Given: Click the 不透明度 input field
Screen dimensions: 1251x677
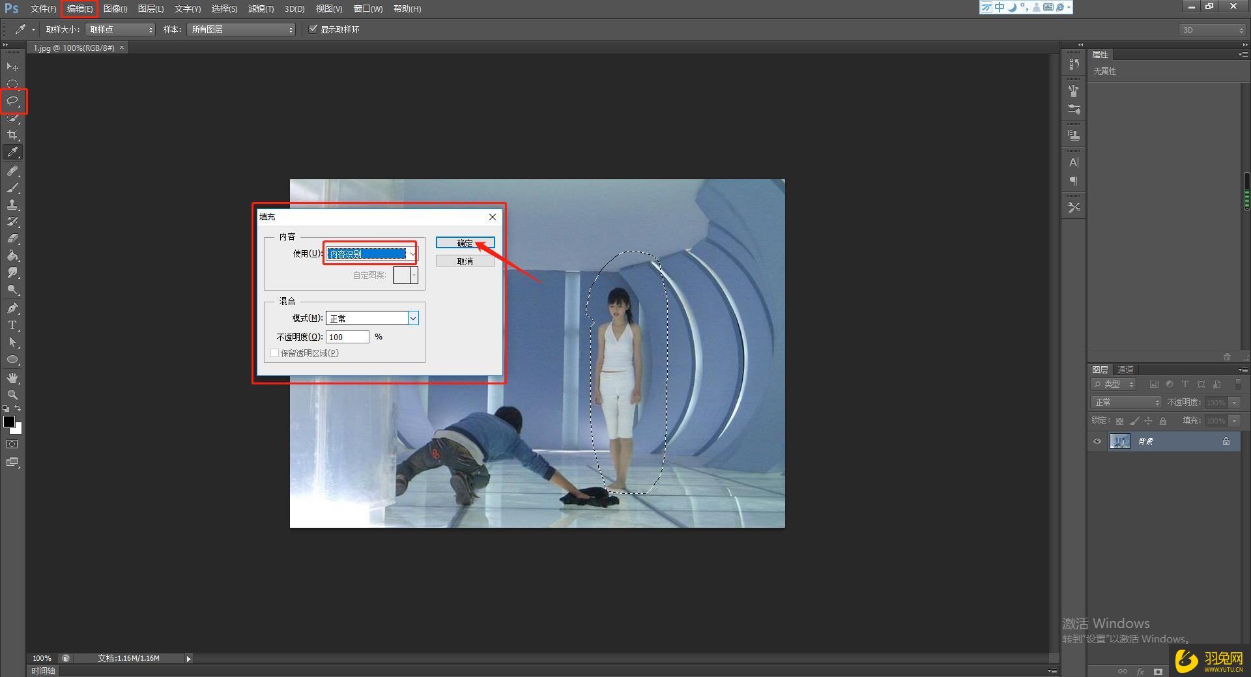Looking at the screenshot, I should pos(347,337).
